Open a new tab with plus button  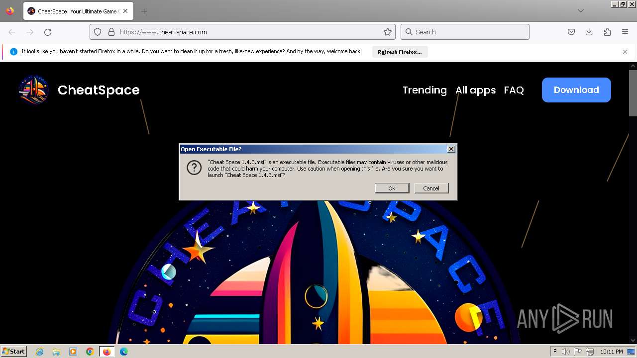pyautogui.click(x=144, y=11)
